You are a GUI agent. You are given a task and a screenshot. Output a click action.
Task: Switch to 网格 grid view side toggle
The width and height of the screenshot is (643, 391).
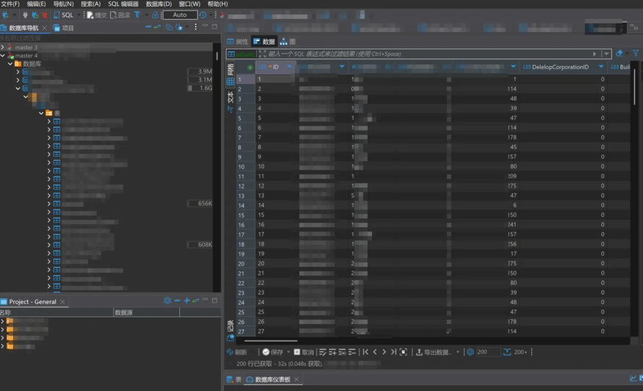[x=230, y=76]
